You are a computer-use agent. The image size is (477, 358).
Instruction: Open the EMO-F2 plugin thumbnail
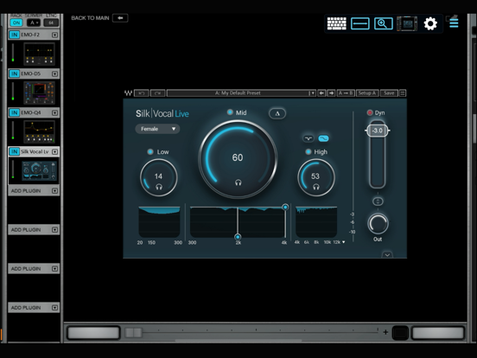39,54
